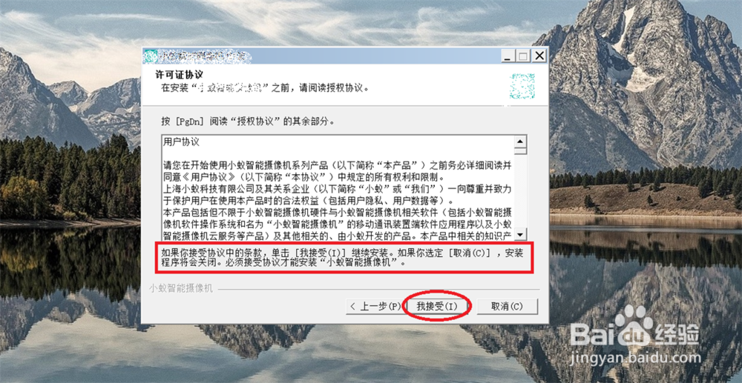Click the license scrollbar thumb
Image resolution: width=742 pixels, height=383 pixels.
[521, 150]
